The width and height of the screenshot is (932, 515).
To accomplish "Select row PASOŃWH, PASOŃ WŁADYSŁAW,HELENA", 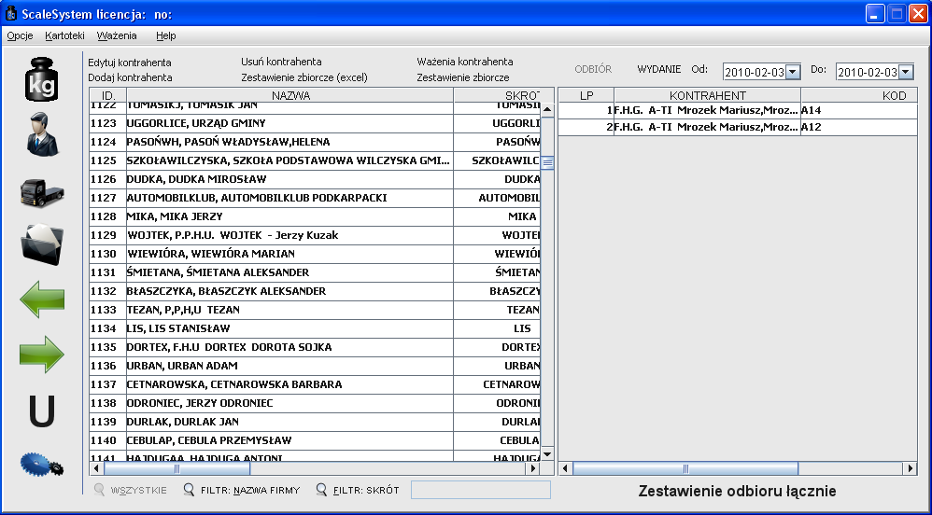I will pos(315,142).
